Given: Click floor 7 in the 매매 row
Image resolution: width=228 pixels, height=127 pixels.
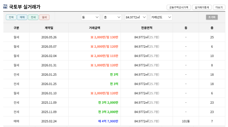Looking at the screenshot, I should pyautogui.click(x=212, y=121).
